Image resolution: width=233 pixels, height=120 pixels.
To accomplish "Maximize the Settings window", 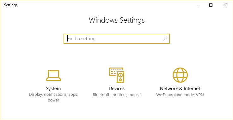I will 211,5.
